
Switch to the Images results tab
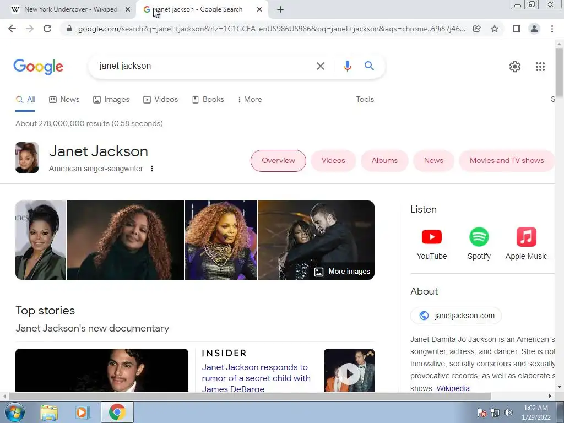tap(111, 100)
